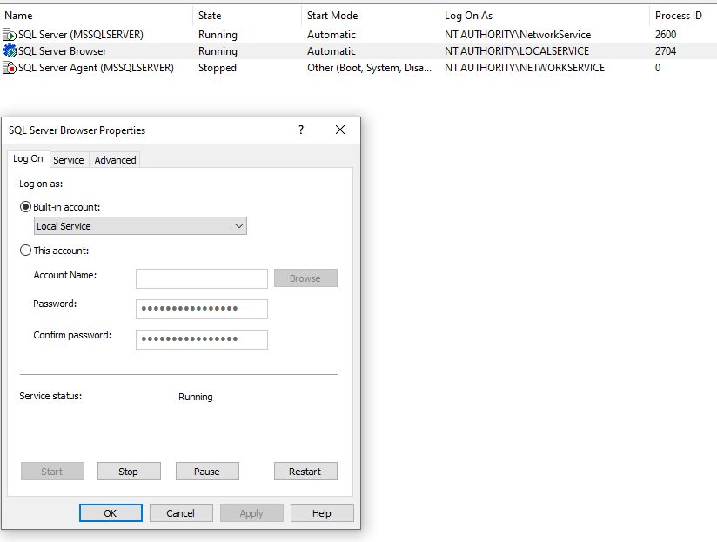The image size is (717, 542).
Task: Focus the Account Name input field
Action: click(202, 278)
